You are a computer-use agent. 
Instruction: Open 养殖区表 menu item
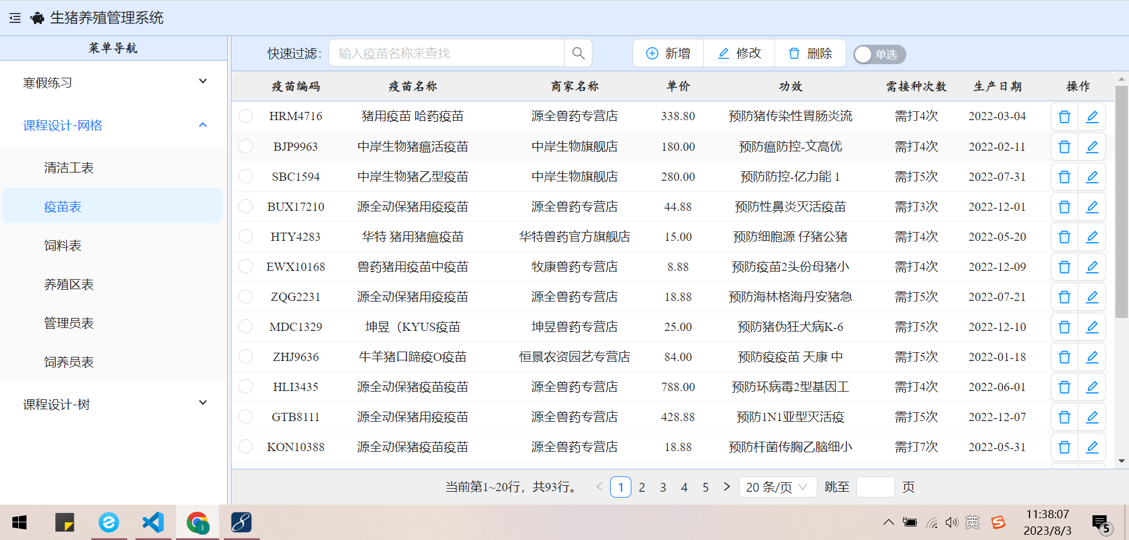(113, 284)
